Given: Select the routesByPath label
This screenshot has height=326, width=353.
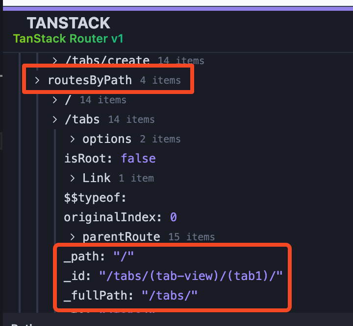Looking at the screenshot, I should click(x=90, y=80).
